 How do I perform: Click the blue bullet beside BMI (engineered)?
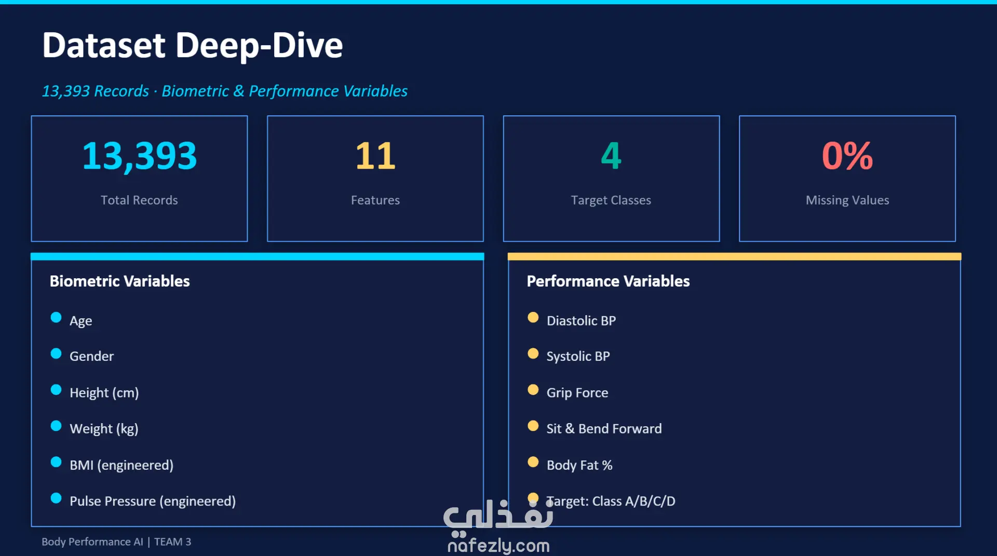[x=56, y=462]
